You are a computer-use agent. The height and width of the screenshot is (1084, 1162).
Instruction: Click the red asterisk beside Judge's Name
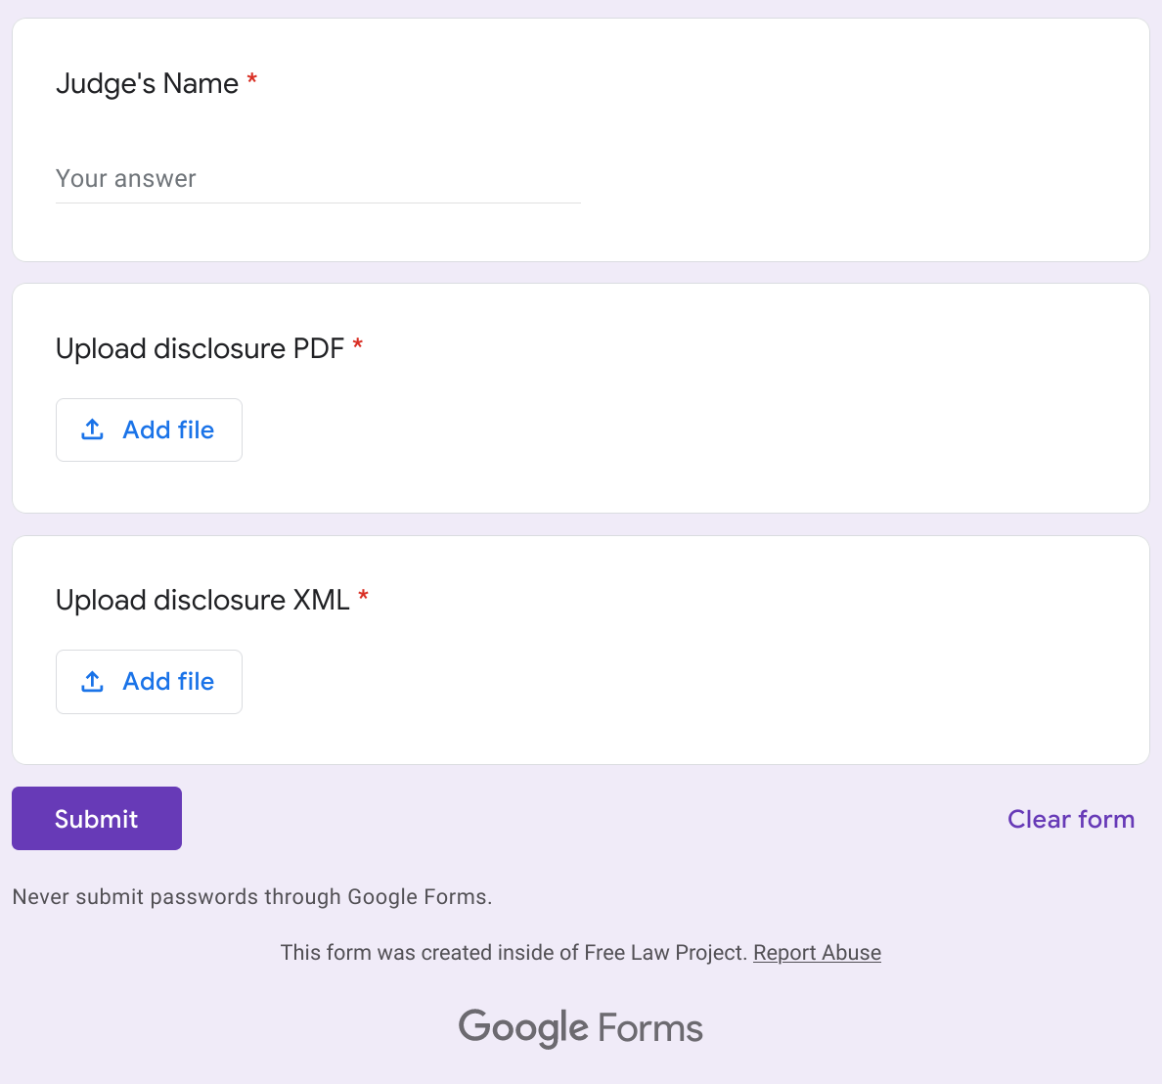click(252, 78)
